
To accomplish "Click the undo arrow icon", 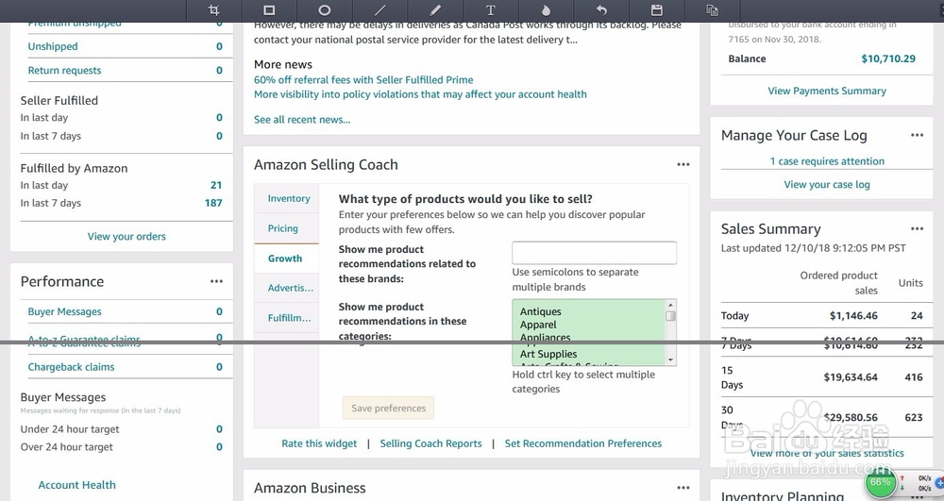I will click(x=601, y=10).
